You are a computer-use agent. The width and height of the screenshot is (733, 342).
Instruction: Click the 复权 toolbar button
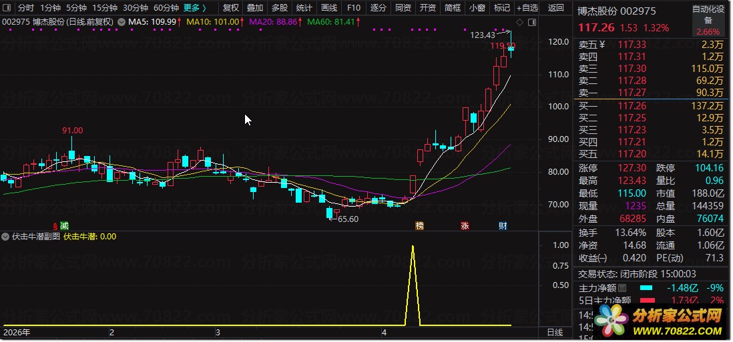(x=231, y=8)
